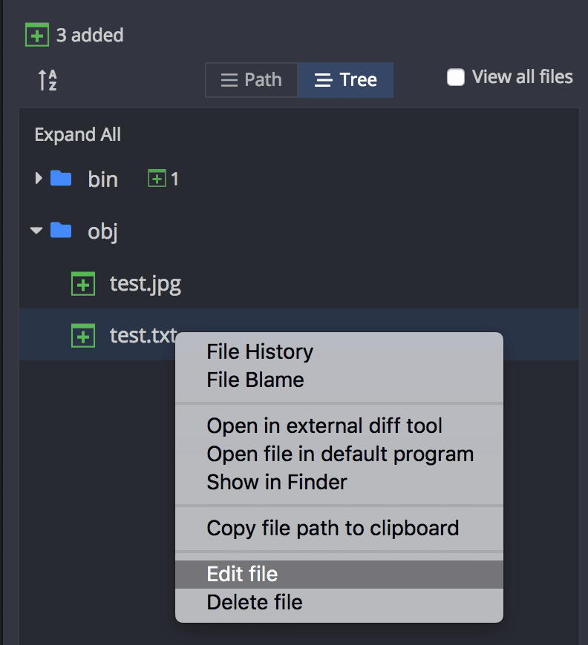Click the green added status icon next to test.txt
Screen dimensions: 588x645
tap(83, 335)
